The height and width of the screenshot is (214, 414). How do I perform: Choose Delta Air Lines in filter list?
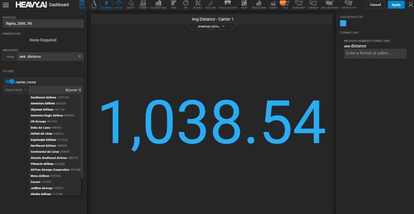(x=41, y=127)
